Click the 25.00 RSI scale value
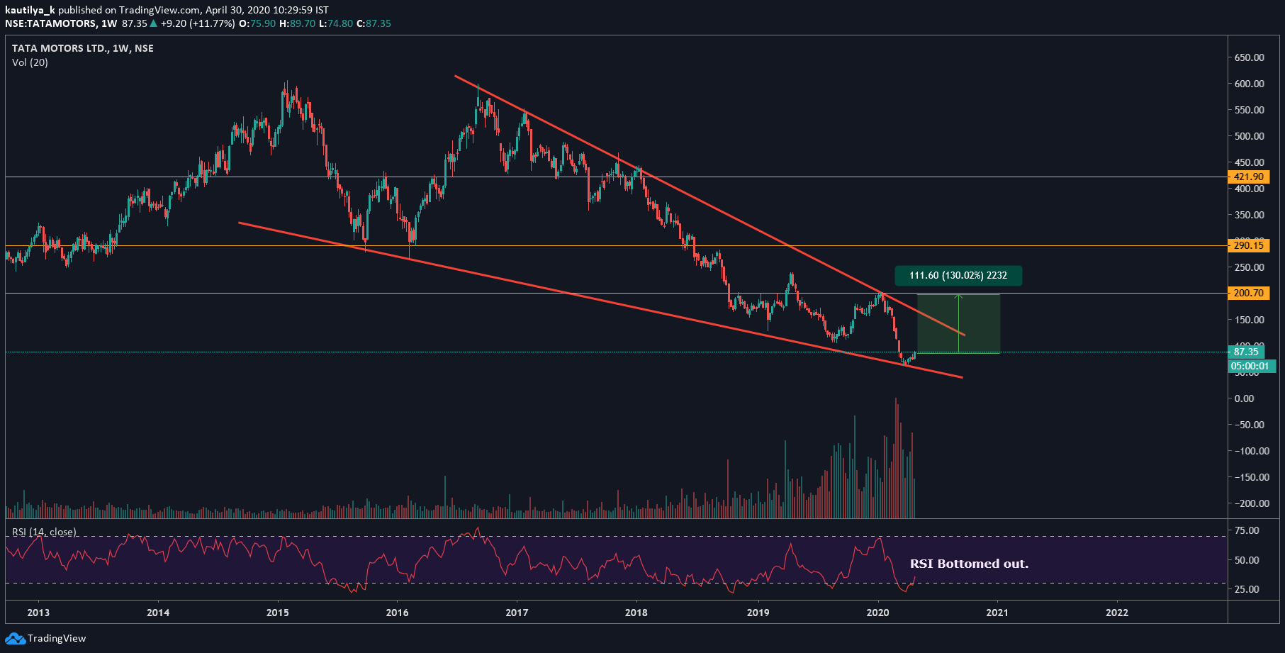 pos(1247,589)
